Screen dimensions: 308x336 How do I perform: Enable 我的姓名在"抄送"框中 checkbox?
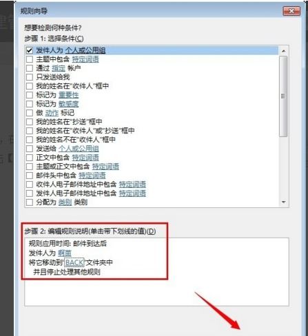tap(30, 122)
